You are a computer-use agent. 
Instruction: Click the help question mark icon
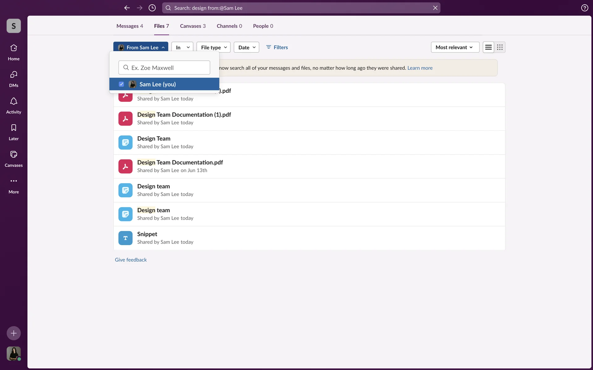pos(584,8)
